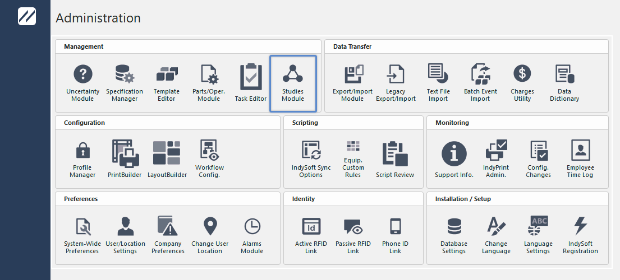Open the Employee Time Log

tap(580, 160)
